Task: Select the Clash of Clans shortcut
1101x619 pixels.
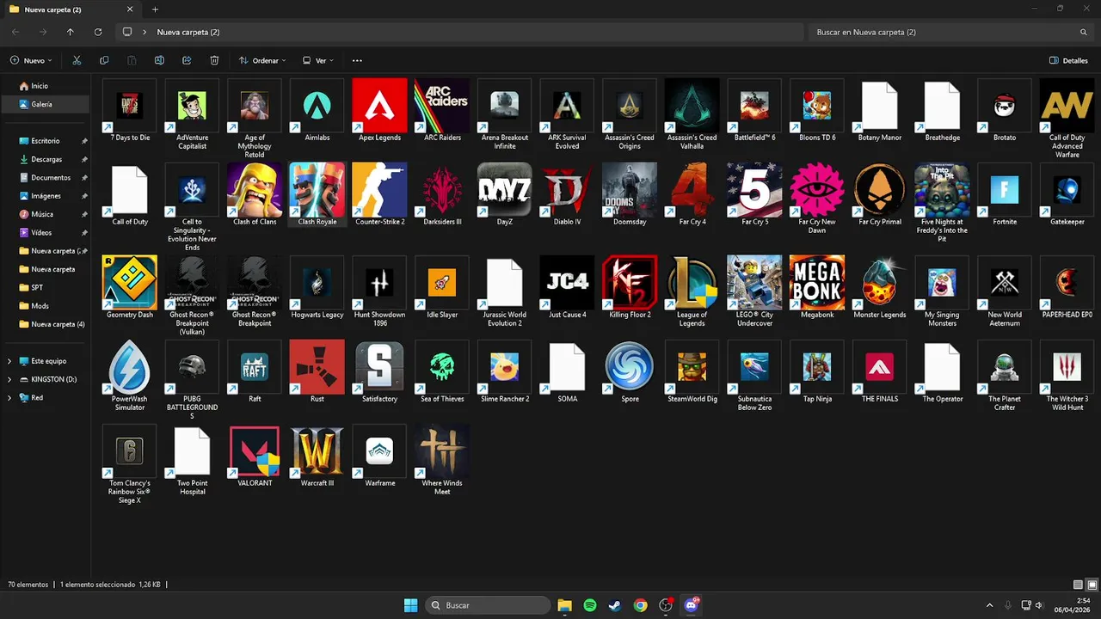Action: click(x=255, y=195)
